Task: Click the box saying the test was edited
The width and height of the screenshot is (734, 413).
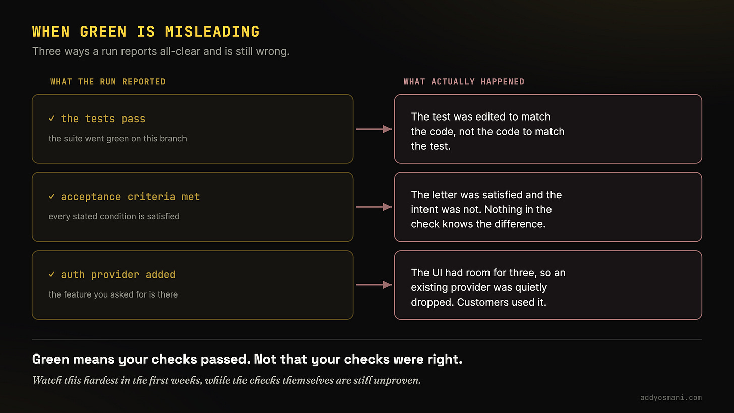Action: 548,129
